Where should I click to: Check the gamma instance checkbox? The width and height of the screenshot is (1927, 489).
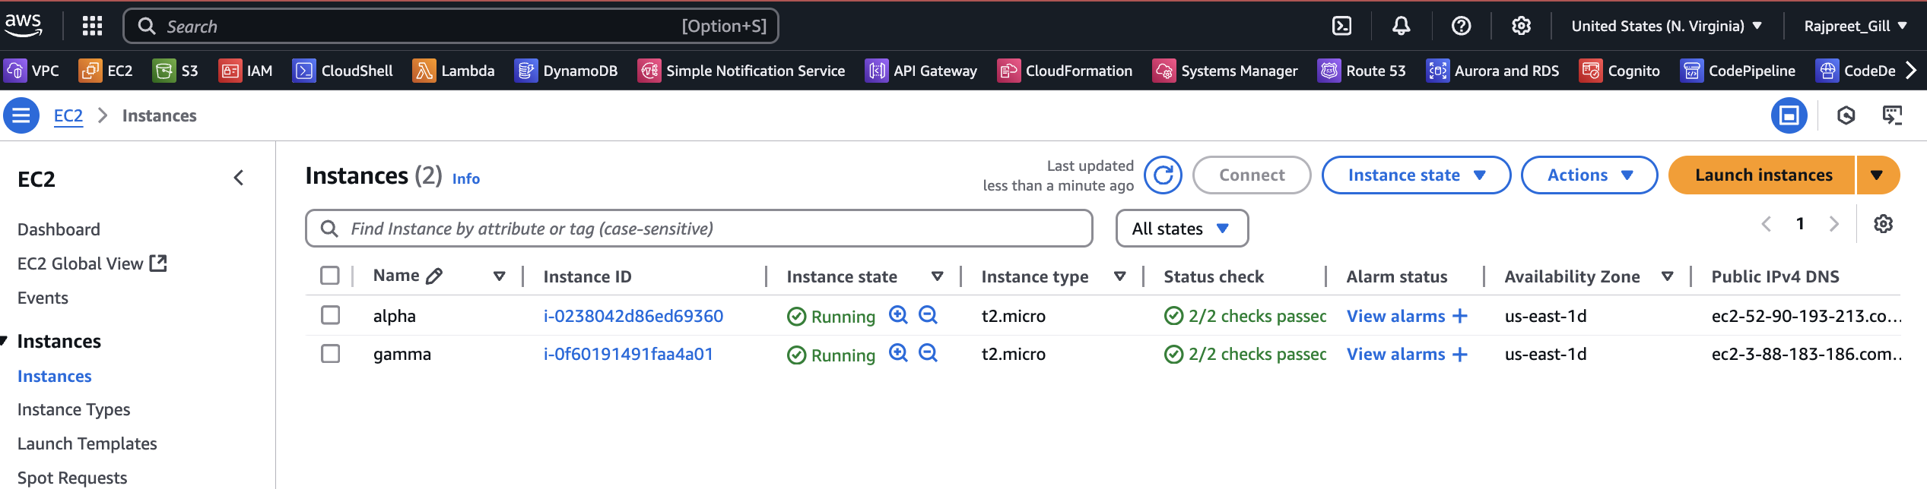pyautogui.click(x=330, y=354)
